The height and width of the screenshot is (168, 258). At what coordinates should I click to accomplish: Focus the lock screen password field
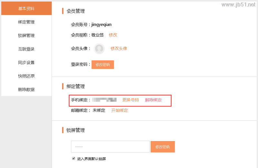click(110, 147)
